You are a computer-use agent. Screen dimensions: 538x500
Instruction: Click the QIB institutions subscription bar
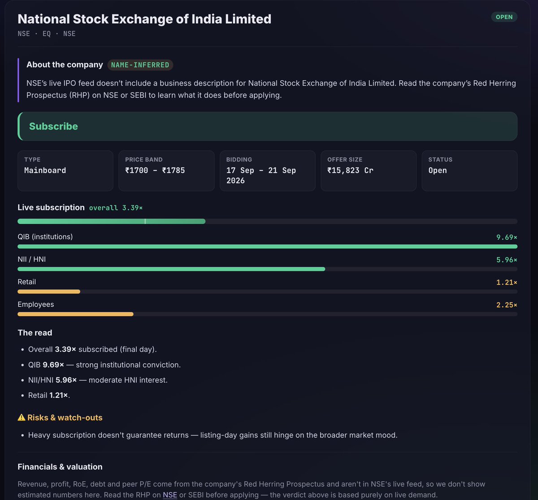point(267,247)
